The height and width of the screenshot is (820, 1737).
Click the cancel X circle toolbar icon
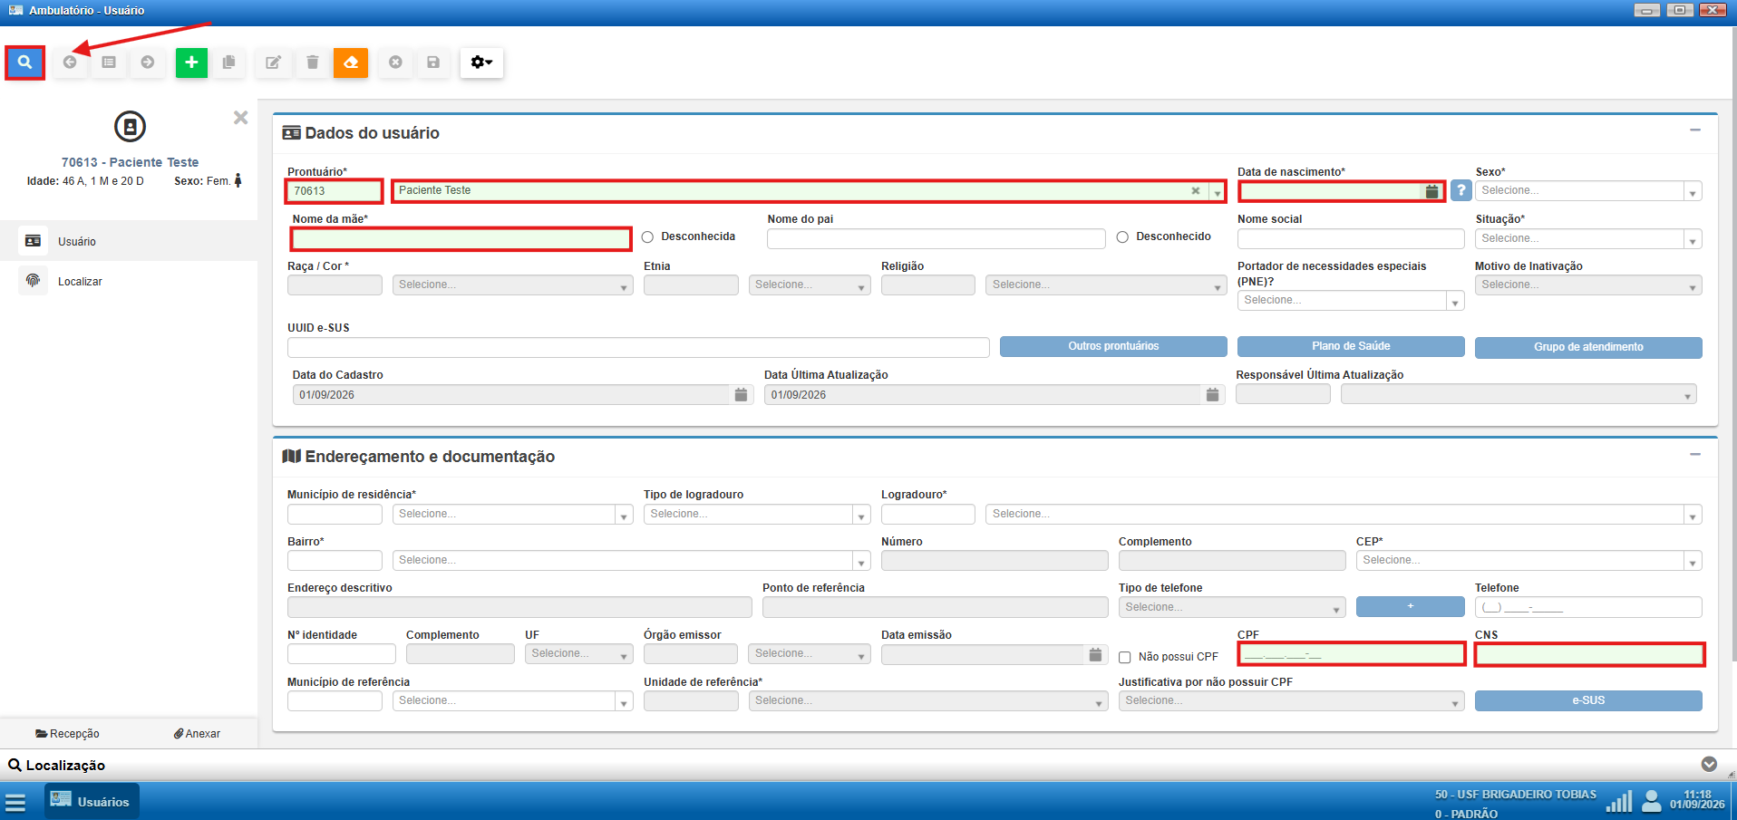click(395, 63)
